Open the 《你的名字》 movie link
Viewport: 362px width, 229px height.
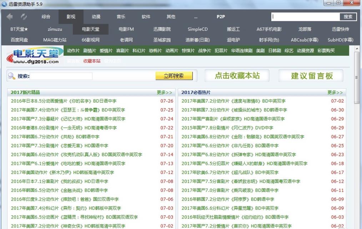[64, 101]
